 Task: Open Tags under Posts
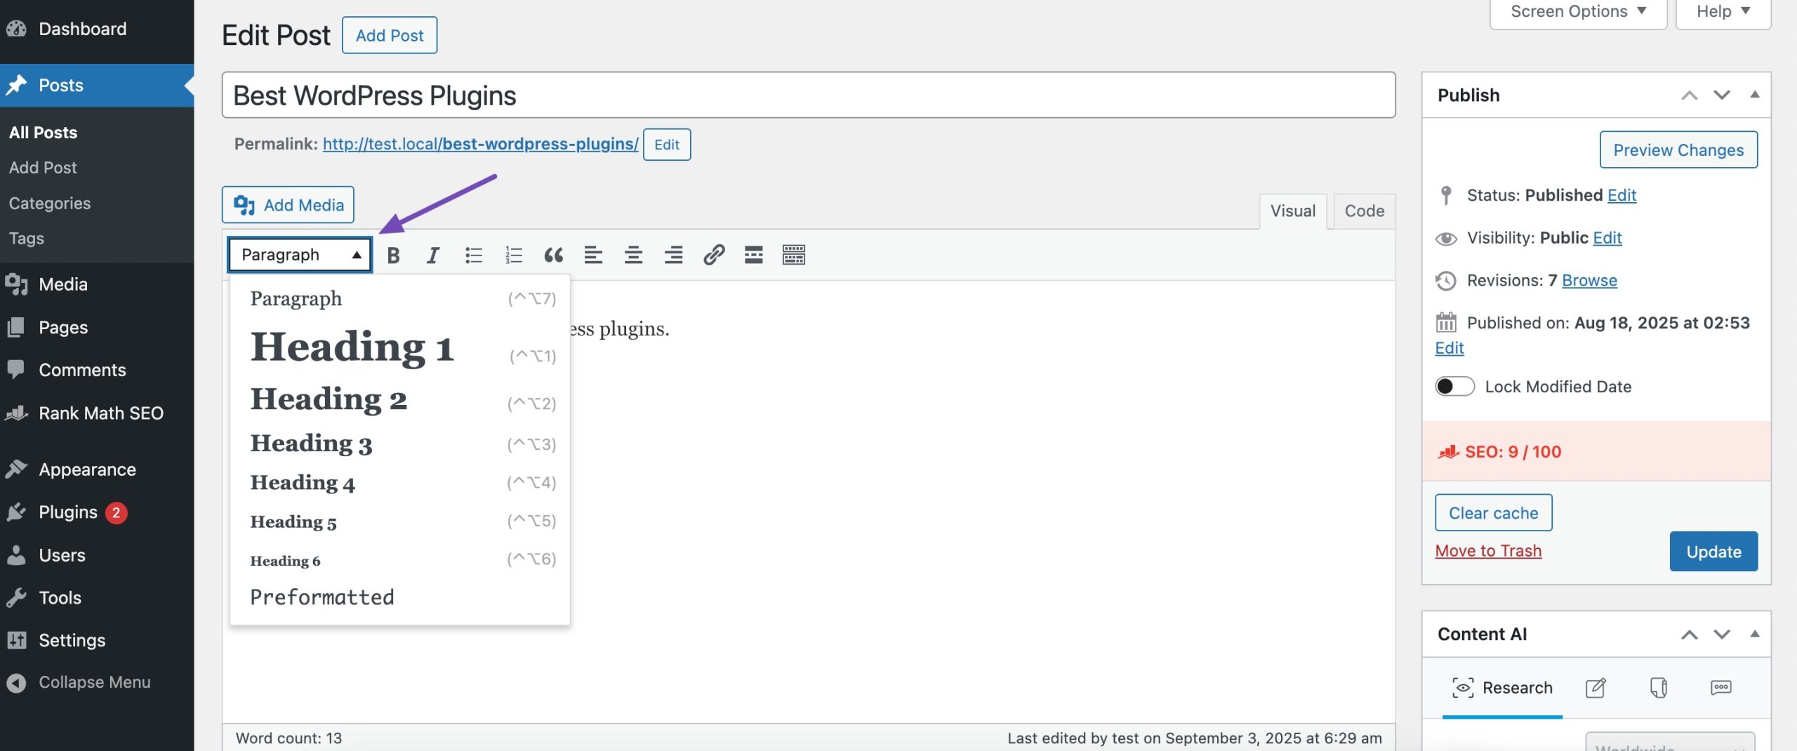(27, 239)
